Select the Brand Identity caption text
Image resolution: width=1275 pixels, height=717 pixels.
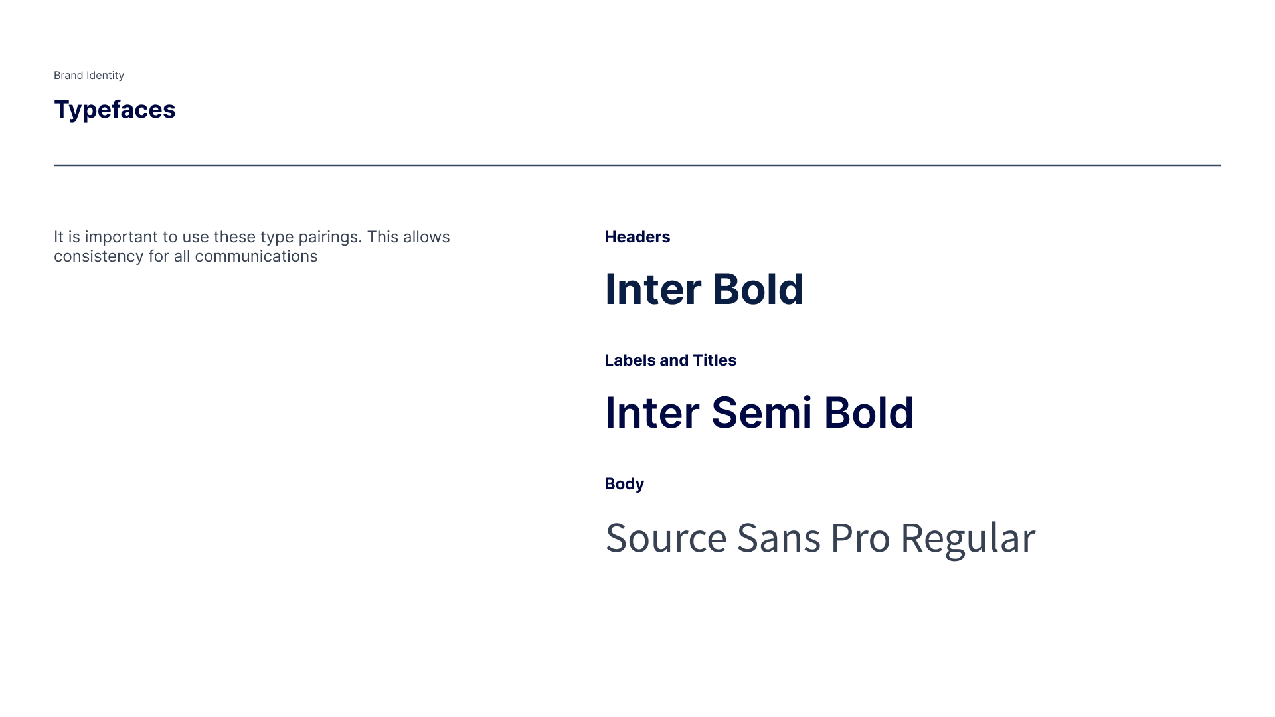point(89,76)
